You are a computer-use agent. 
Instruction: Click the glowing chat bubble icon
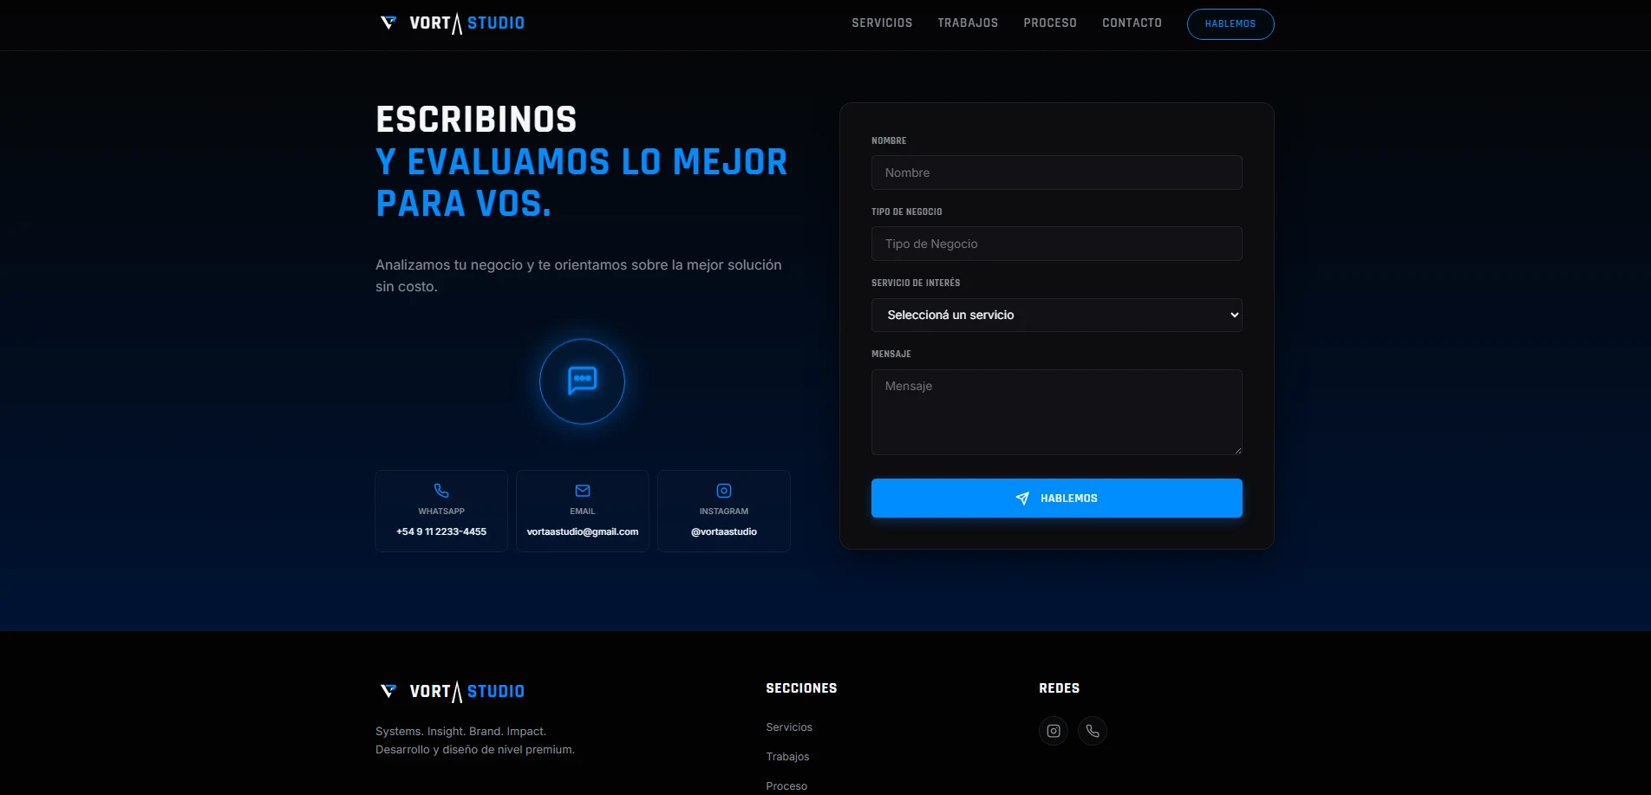tap(582, 381)
